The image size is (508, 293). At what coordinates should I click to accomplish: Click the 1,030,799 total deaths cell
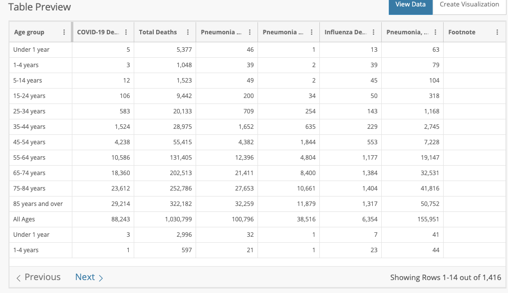pyautogui.click(x=178, y=219)
